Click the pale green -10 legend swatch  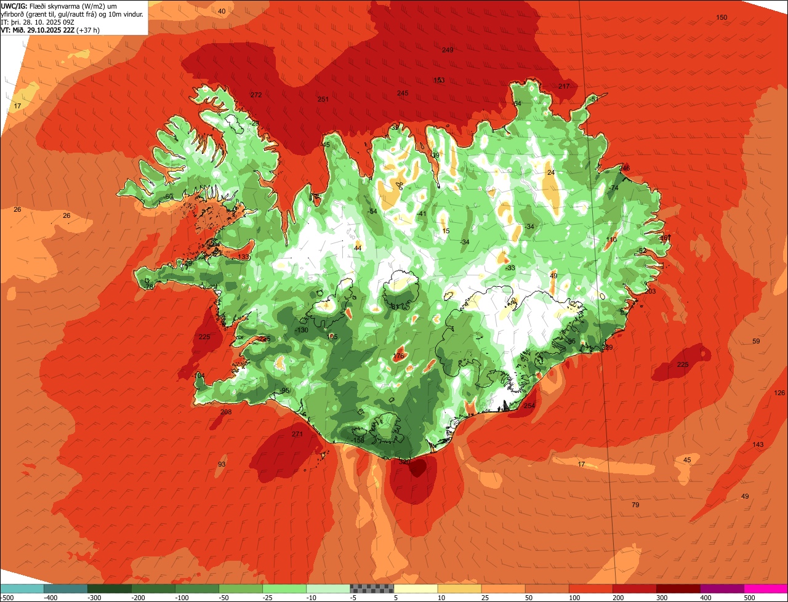tap(328, 588)
